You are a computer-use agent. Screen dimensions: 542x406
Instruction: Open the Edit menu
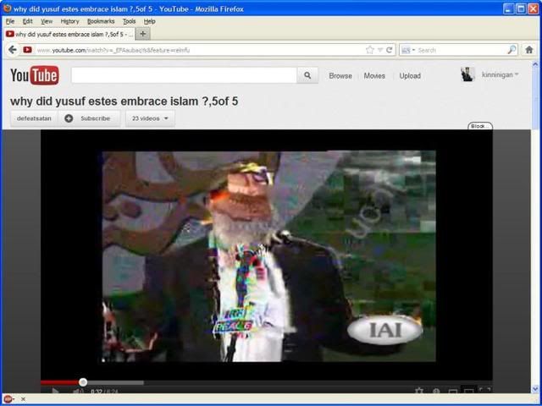tap(27, 21)
